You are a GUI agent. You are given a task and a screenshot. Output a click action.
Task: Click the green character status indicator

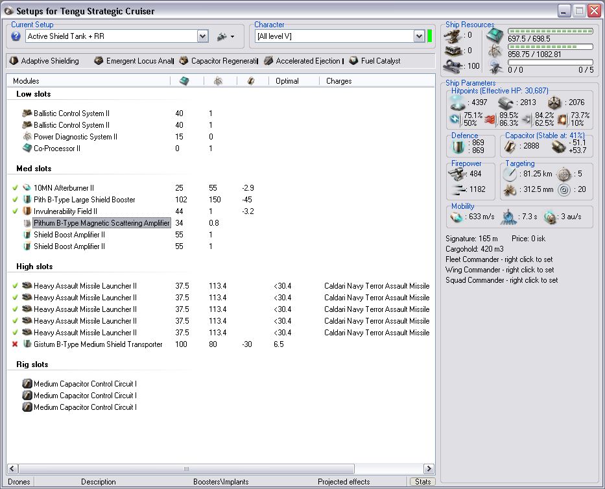pyautogui.click(x=429, y=36)
